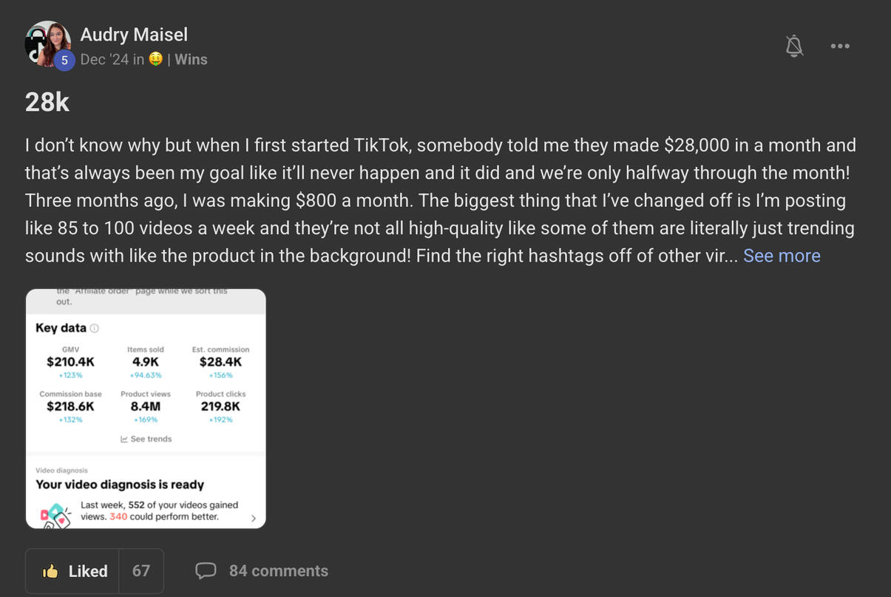The width and height of the screenshot is (891, 597).
Task: Expand the post with See more
Action: point(782,256)
